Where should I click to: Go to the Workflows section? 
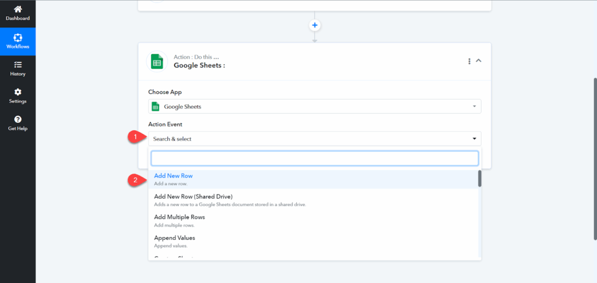(17, 41)
